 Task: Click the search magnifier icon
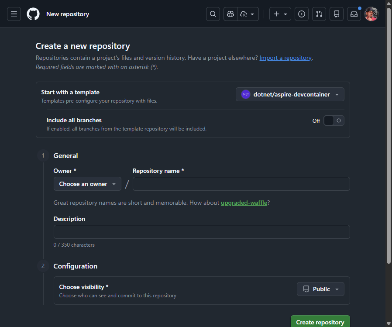tap(213, 14)
